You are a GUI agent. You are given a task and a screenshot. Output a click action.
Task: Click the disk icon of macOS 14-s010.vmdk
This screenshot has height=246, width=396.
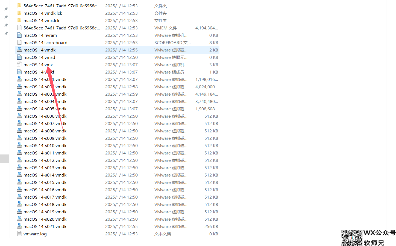pos(19,145)
